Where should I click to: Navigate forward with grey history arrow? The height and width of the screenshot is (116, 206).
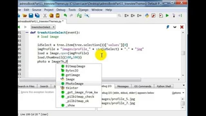tap(25, 27)
